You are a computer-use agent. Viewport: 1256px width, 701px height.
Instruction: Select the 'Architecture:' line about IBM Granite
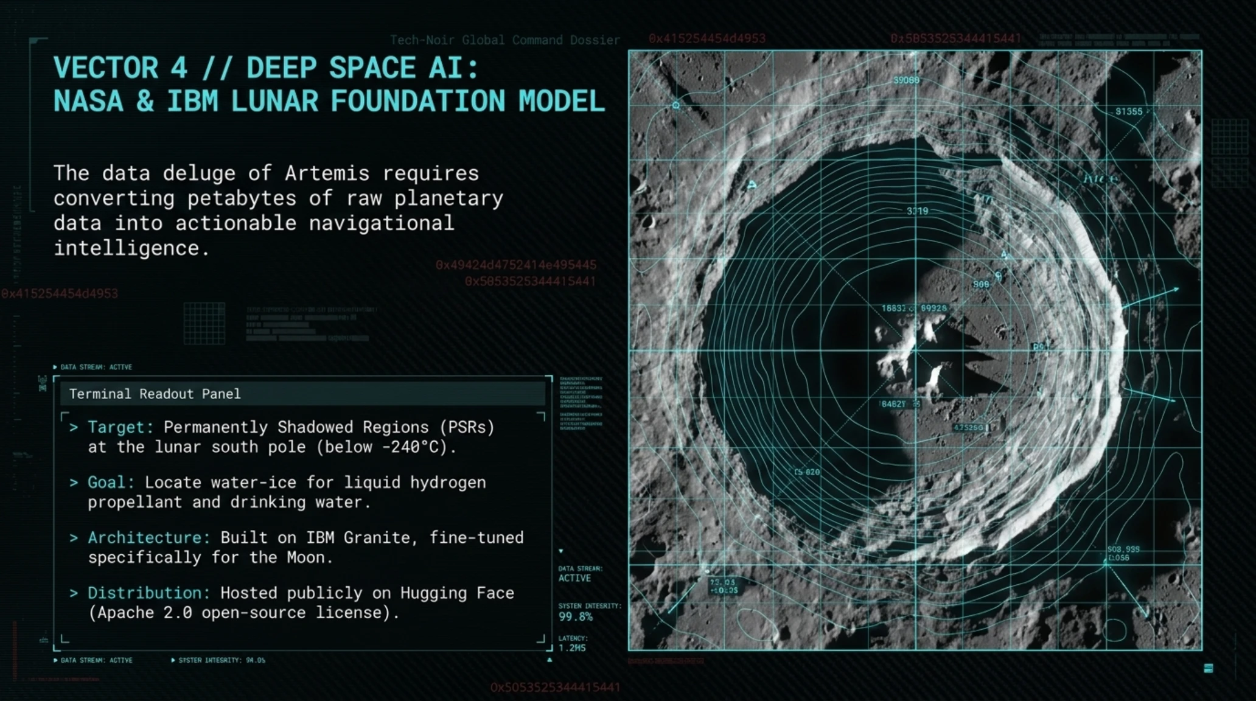click(297, 548)
